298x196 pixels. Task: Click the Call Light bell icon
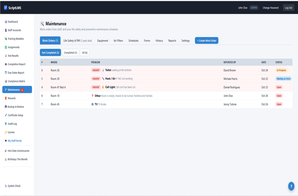pyautogui.click(x=103, y=87)
